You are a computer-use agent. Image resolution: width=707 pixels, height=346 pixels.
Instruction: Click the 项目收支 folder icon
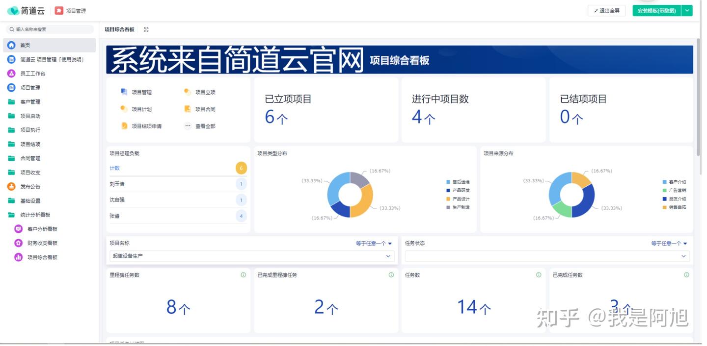(x=11, y=173)
